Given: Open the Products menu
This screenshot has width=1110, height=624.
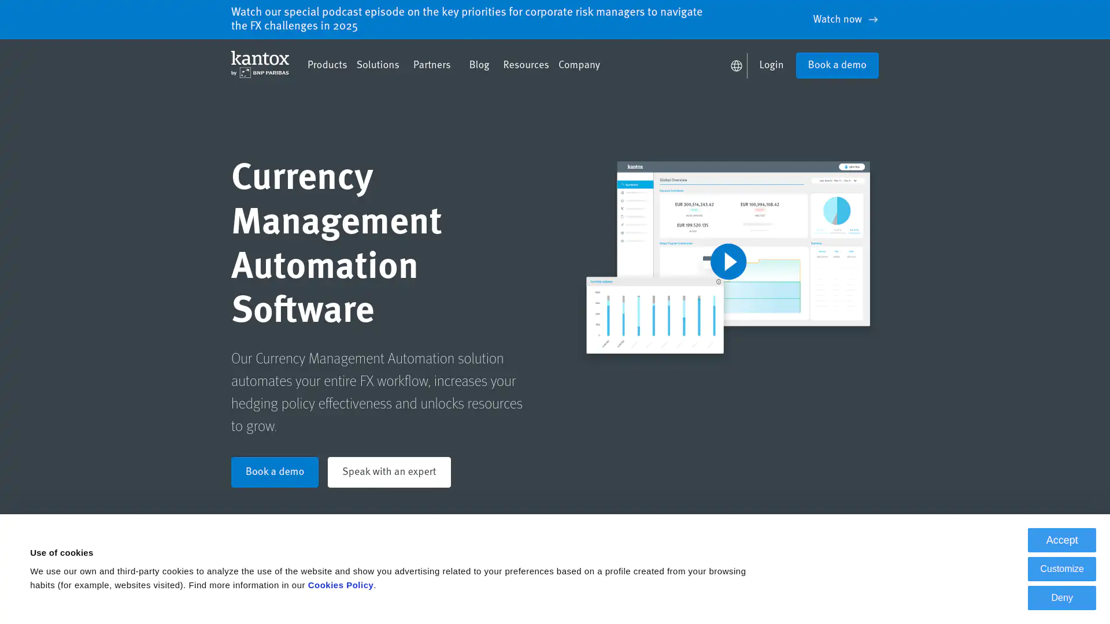Looking at the screenshot, I should [x=327, y=65].
